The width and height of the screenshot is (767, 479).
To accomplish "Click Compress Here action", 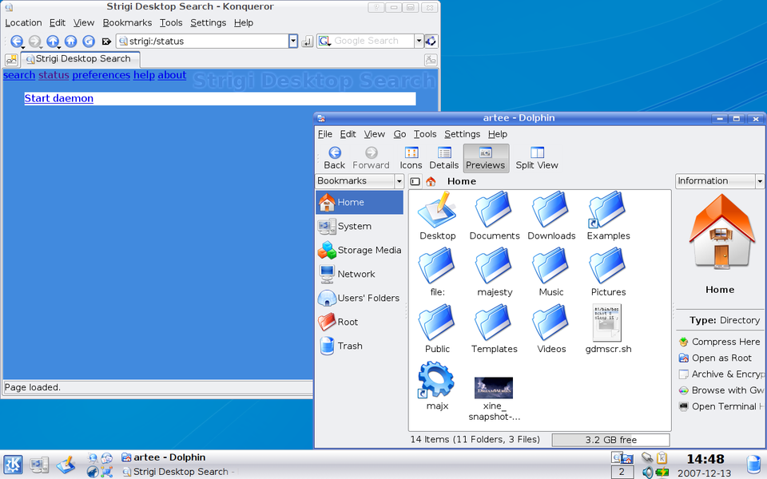I will tap(720, 342).
